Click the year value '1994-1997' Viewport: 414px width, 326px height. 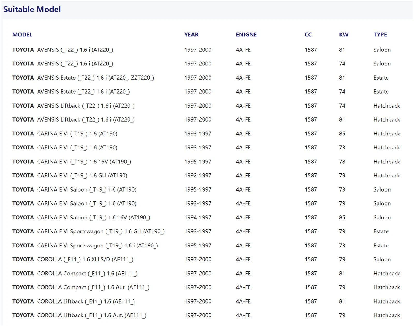[x=198, y=218]
